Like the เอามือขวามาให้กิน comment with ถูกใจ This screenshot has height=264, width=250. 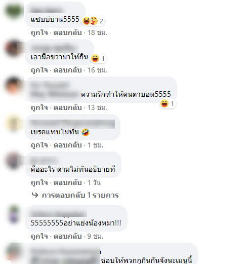coord(39,70)
